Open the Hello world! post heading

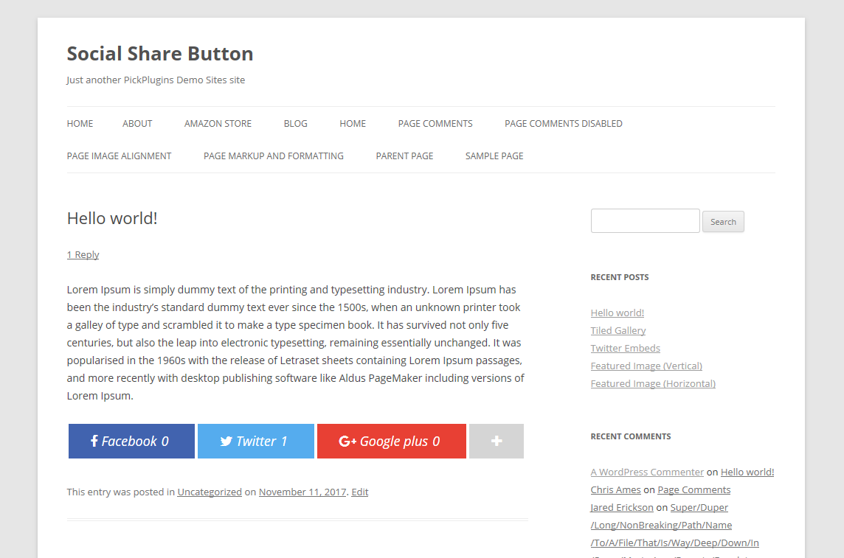[112, 218]
